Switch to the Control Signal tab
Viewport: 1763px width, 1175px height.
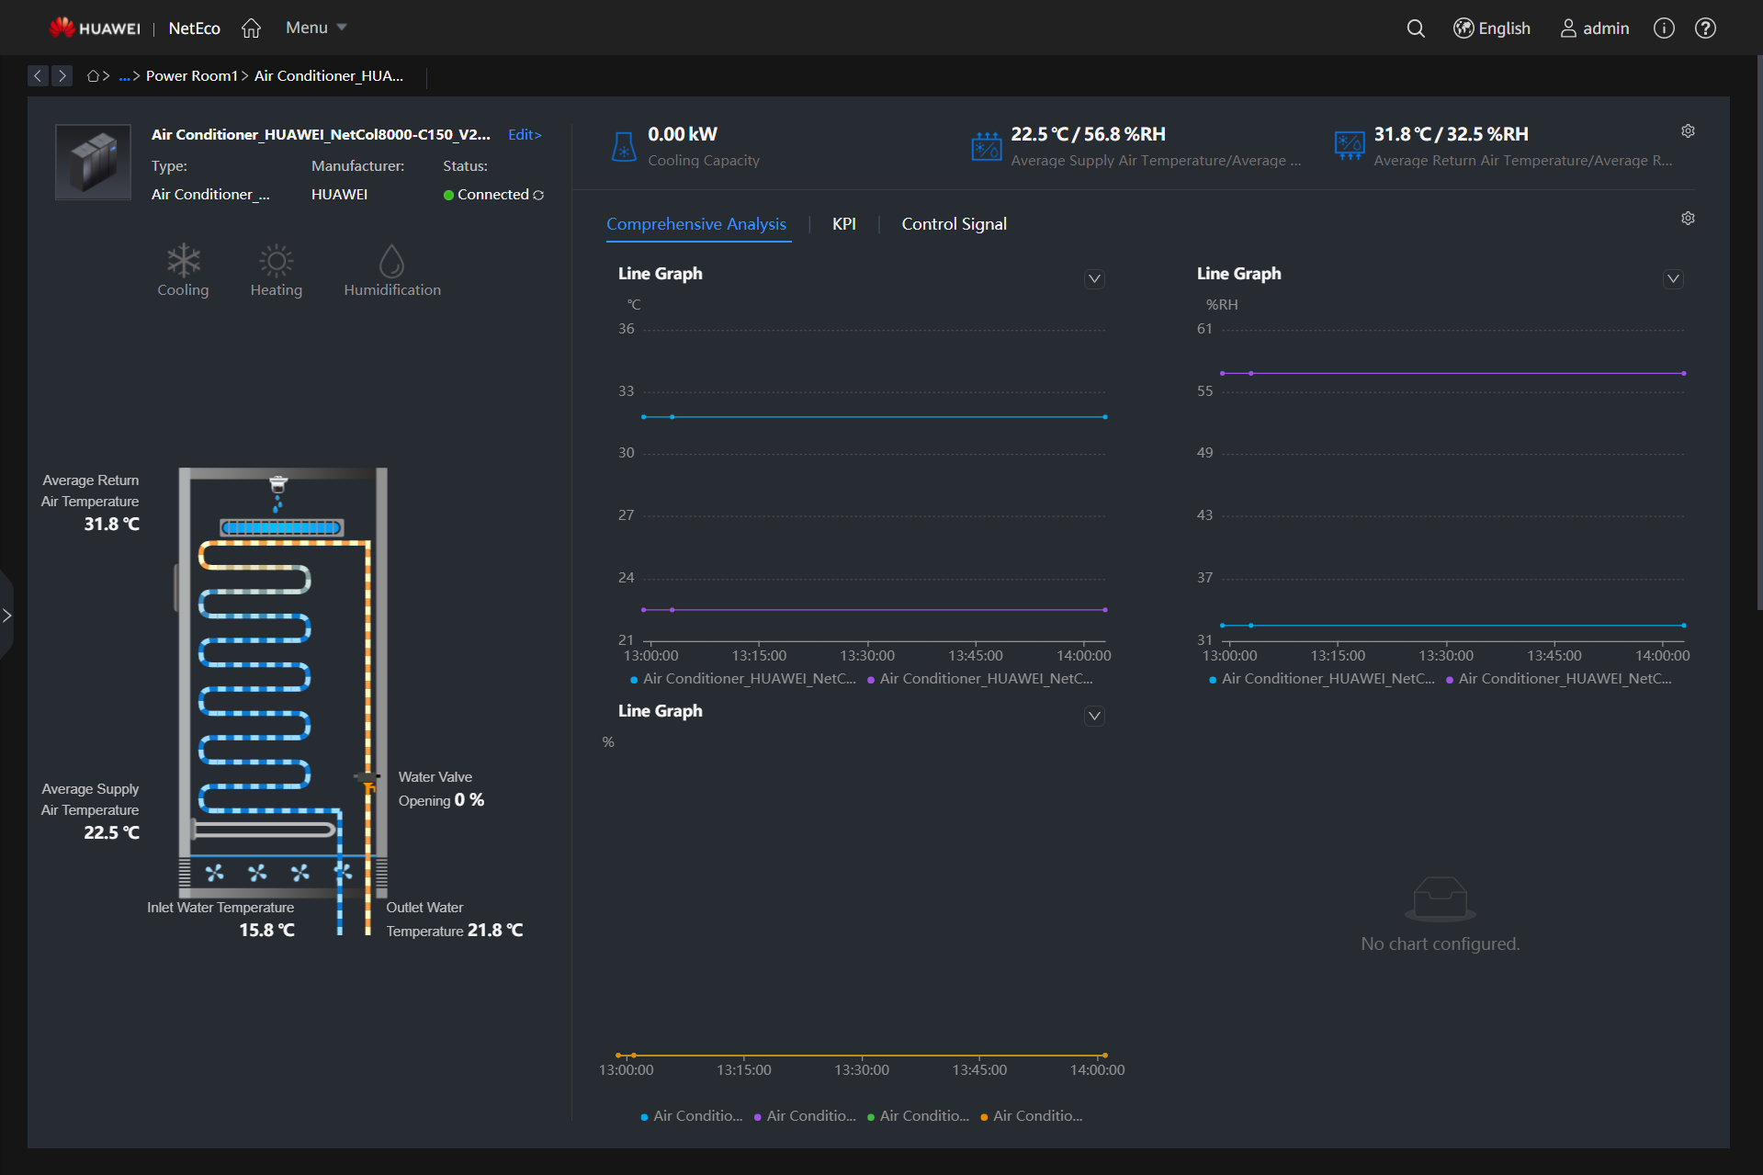(954, 224)
